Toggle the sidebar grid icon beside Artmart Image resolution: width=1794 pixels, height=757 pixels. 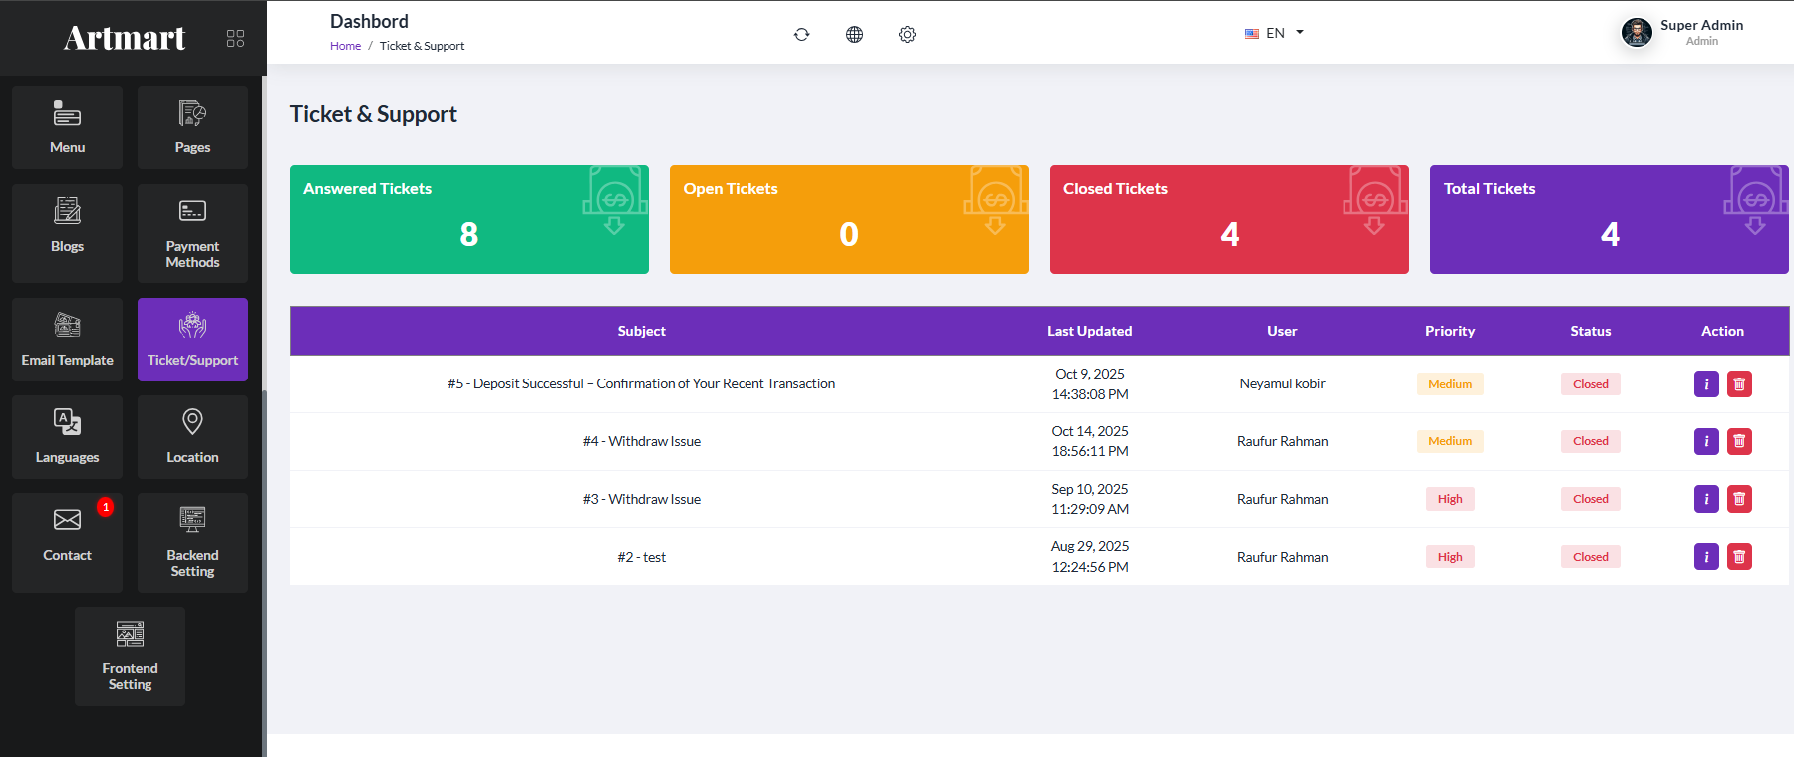235,38
